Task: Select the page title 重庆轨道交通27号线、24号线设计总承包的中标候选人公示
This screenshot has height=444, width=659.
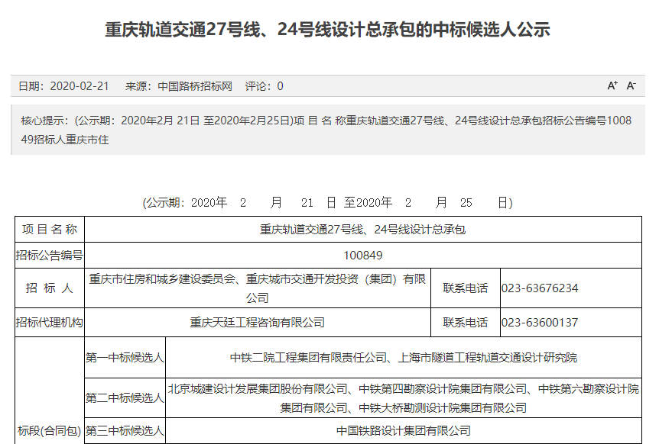Action: point(327,30)
